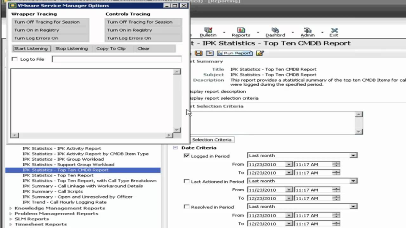The width and height of the screenshot is (406, 228).
Task: Select IPK Activity Report by CMDB Item Type
Action: (85, 154)
